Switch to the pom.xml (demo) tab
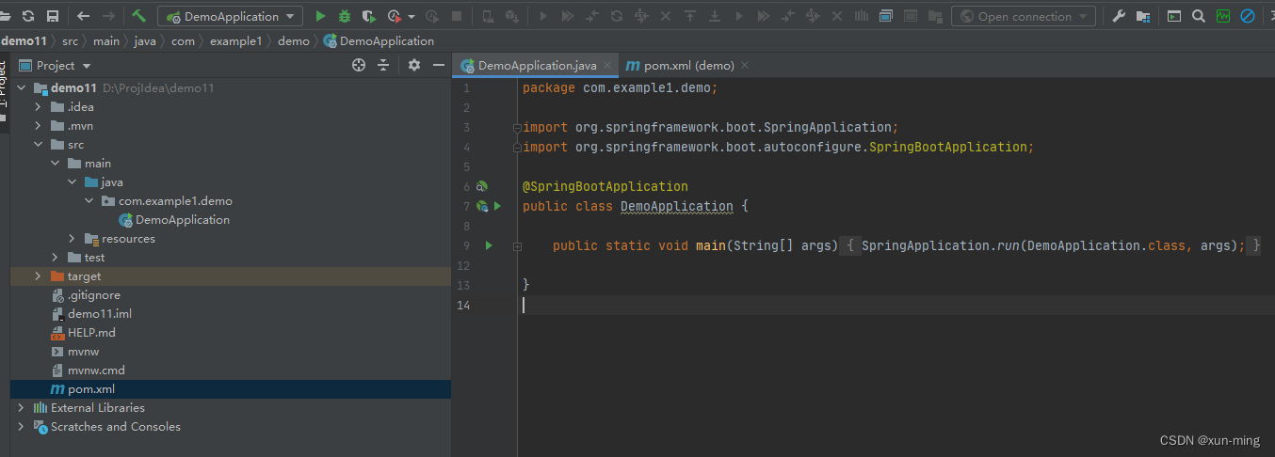The width and height of the screenshot is (1275, 457). [x=689, y=66]
